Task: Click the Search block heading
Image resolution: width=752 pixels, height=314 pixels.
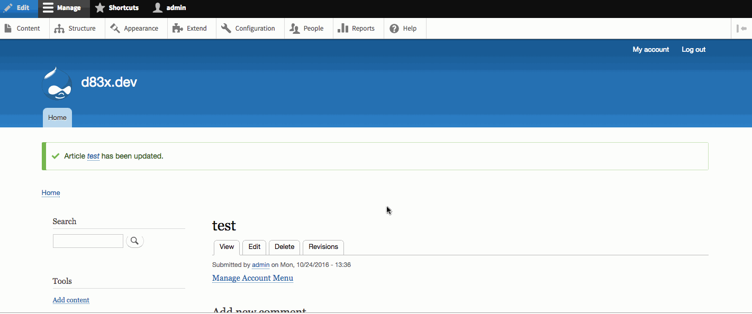Action: pyautogui.click(x=65, y=221)
